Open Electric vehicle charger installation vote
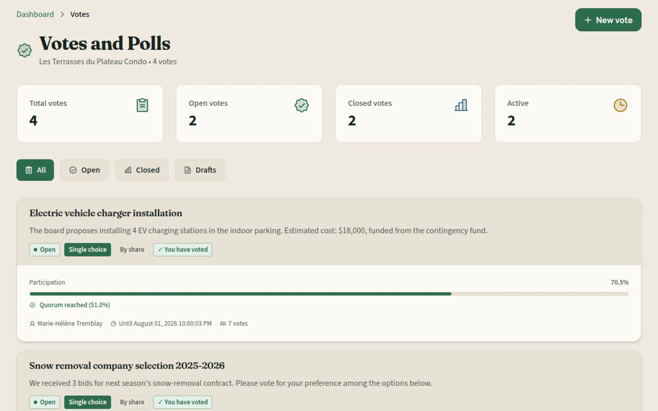 (x=106, y=213)
